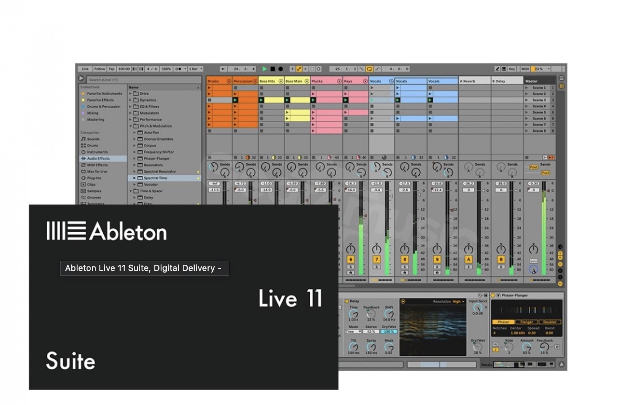Click the MIDI map mode button
Viewport: 627px width, 405px height.
pyautogui.click(x=525, y=69)
